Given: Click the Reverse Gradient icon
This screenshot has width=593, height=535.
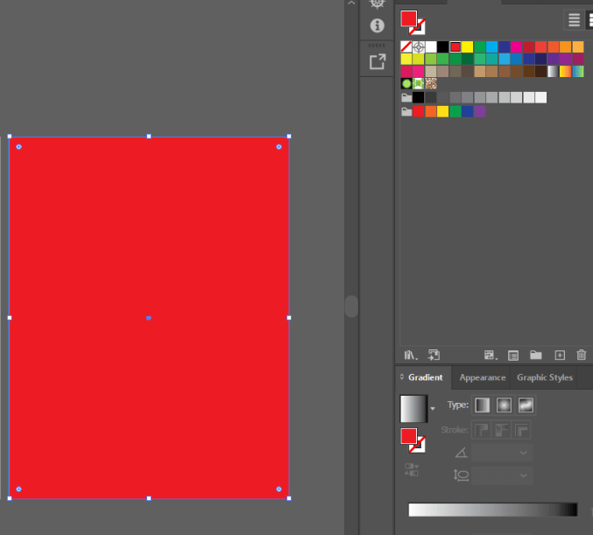Looking at the screenshot, I should (x=412, y=469).
